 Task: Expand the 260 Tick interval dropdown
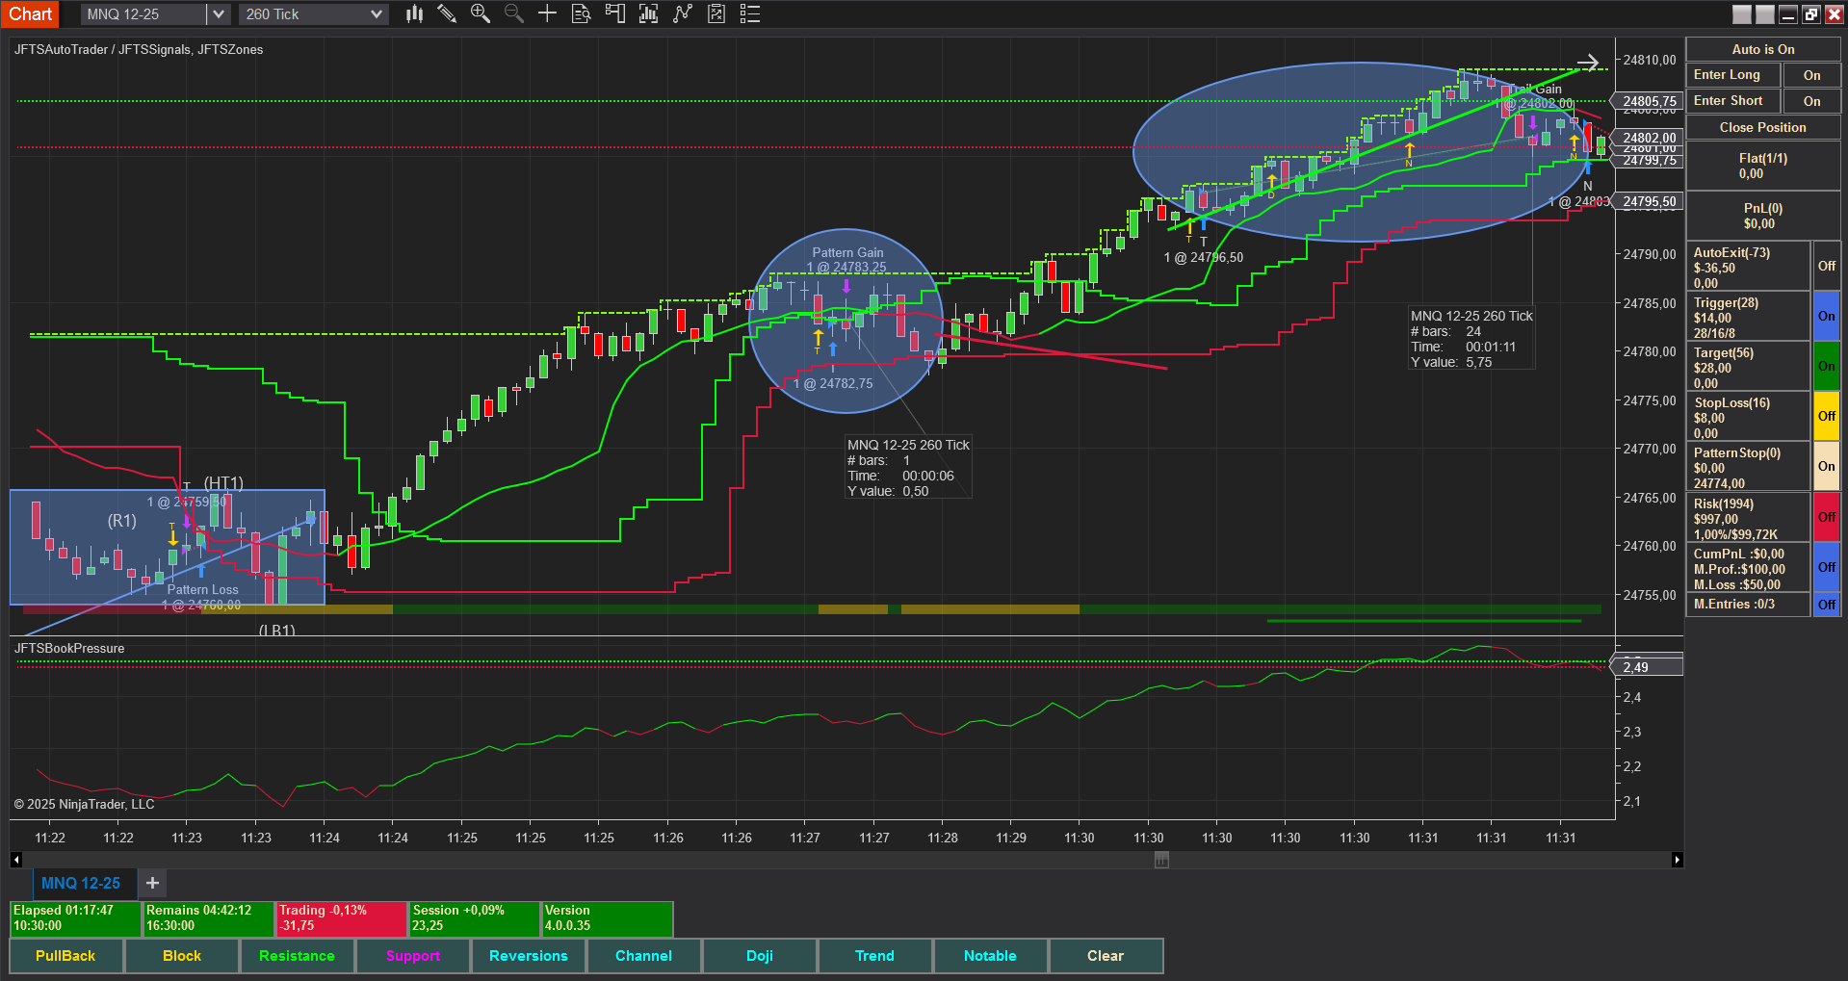(x=376, y=14)
